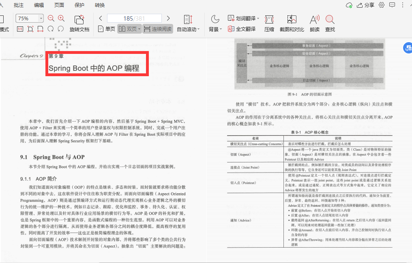Click the rotate counterclockwise icon
The width and height of the screenshot is (412, 263).
pyautogui.click(x=61, y=29)
